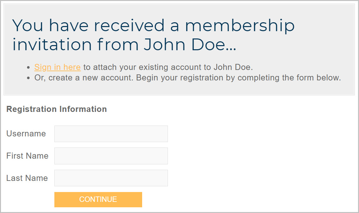Click the bullet dot before 'Sign in here'
This screenshot has width=359, height=213.
29,68
